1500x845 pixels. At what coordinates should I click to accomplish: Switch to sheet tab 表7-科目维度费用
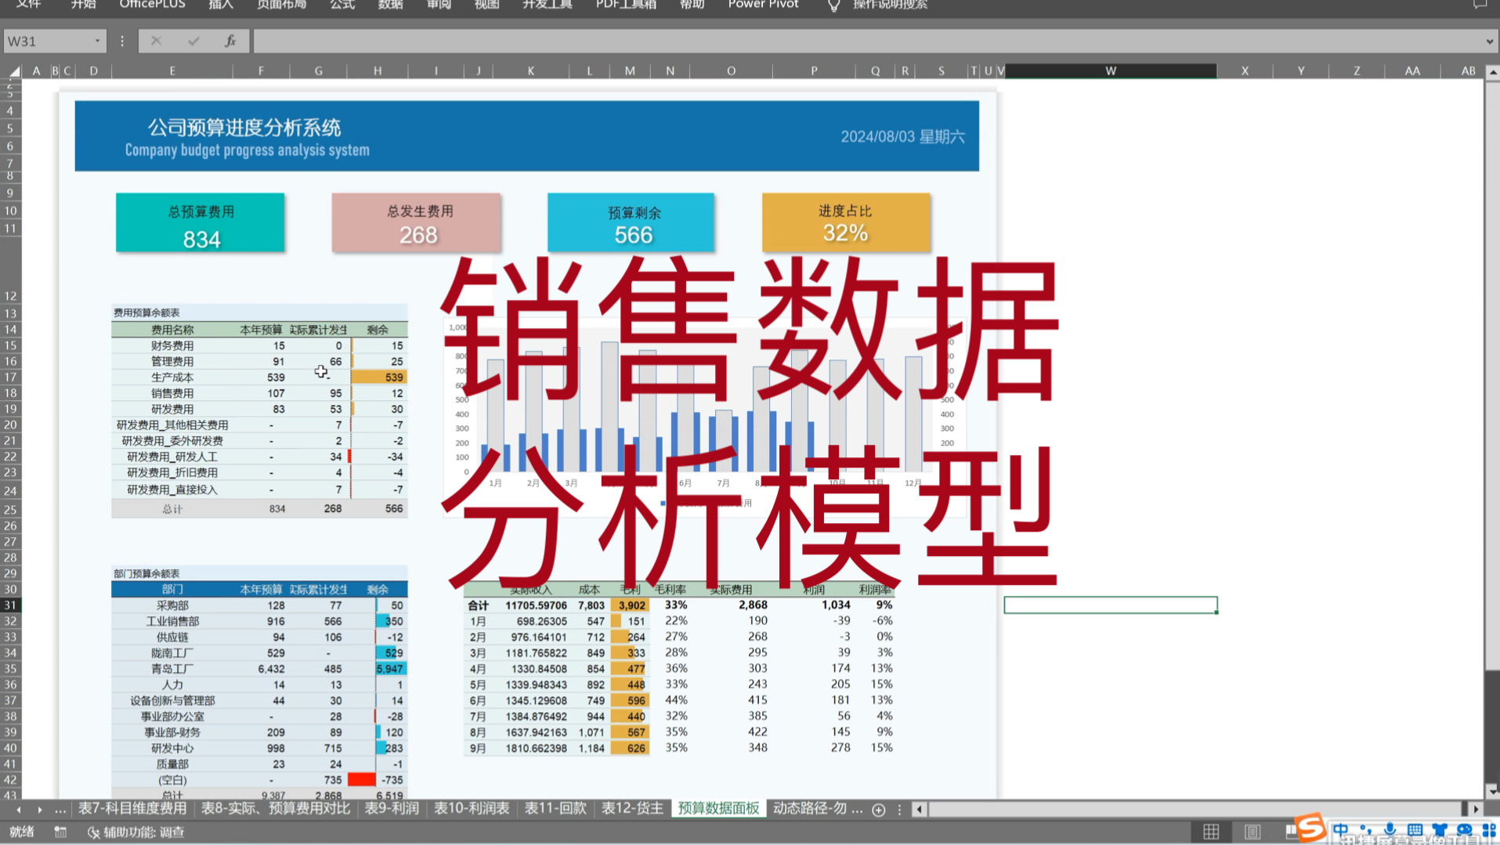coord(132,808)
